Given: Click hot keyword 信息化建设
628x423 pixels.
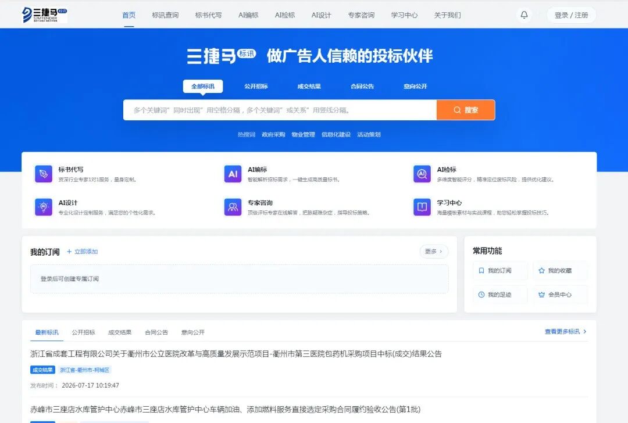Looking at the screenshot, I should [x=336, y=134].
